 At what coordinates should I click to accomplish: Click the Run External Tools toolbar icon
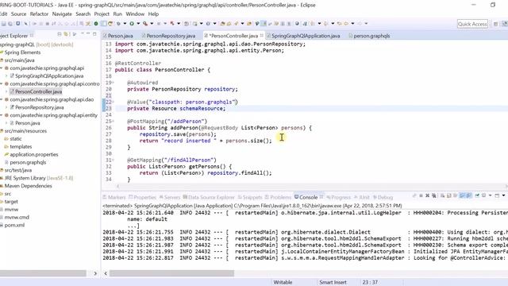[x=145, y=24]
